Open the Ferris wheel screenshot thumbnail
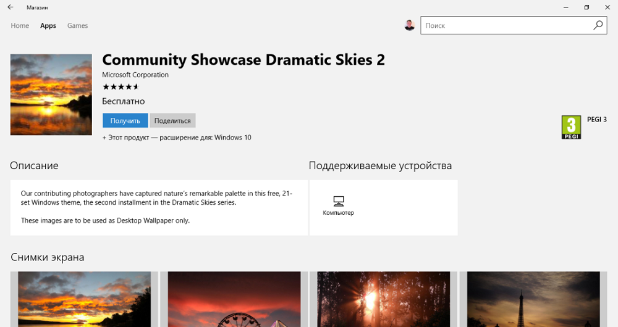This screenshot has width=618, height=327. (x=234, y=299)
